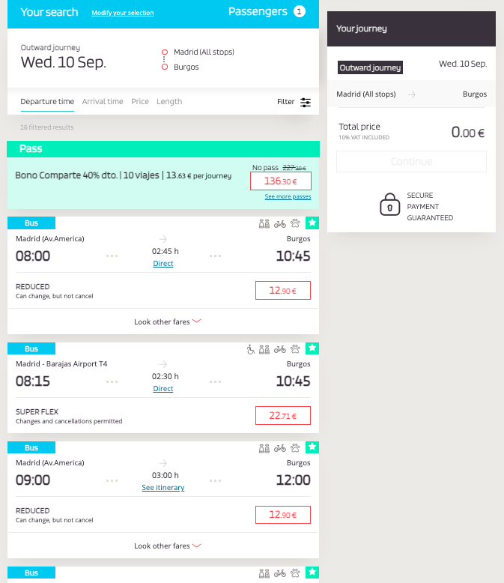This screenshot has width=504, height=583.
Task: Open See more passes link
Action: click(x=288, y=196)
